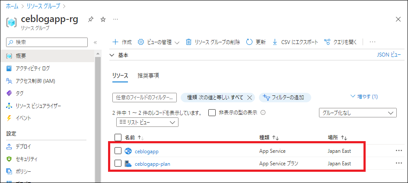Focus the 検索 box in sidebar
This screenshot has height=183, width=408.
click(47, 42)
